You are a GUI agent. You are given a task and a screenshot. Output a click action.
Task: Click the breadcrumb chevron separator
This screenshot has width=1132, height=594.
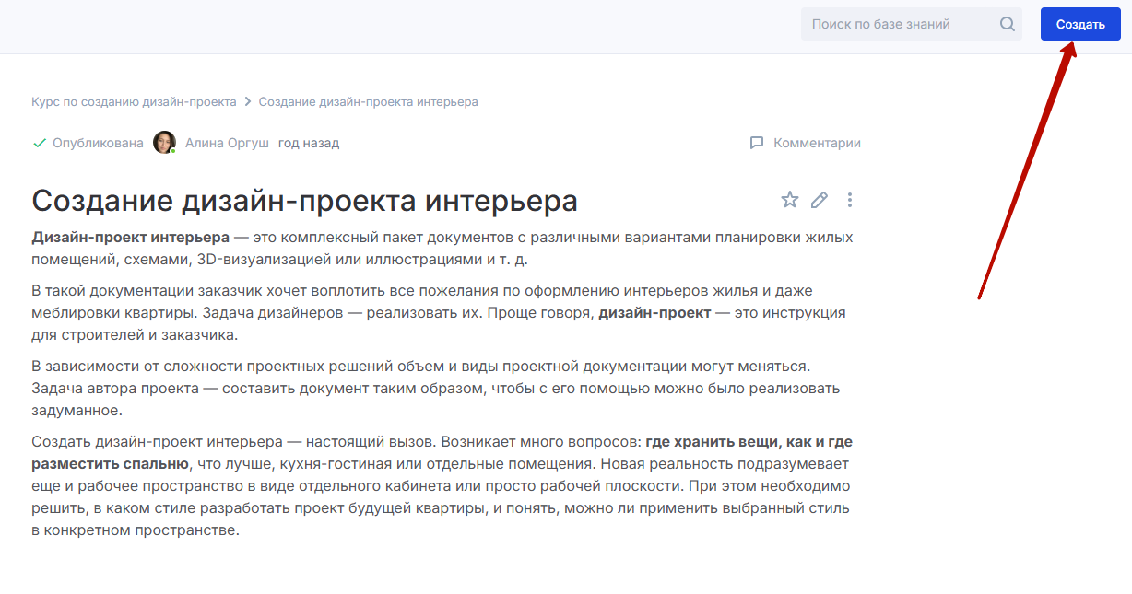tap(247, 102)
